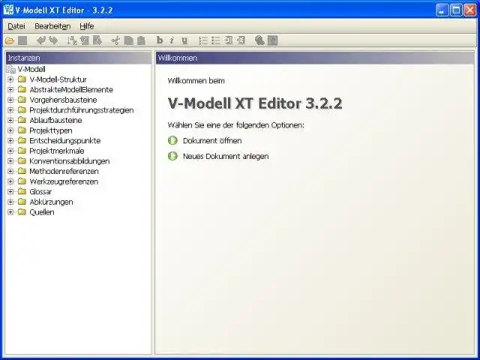Toggle bold formatting button

click(160, 40)
